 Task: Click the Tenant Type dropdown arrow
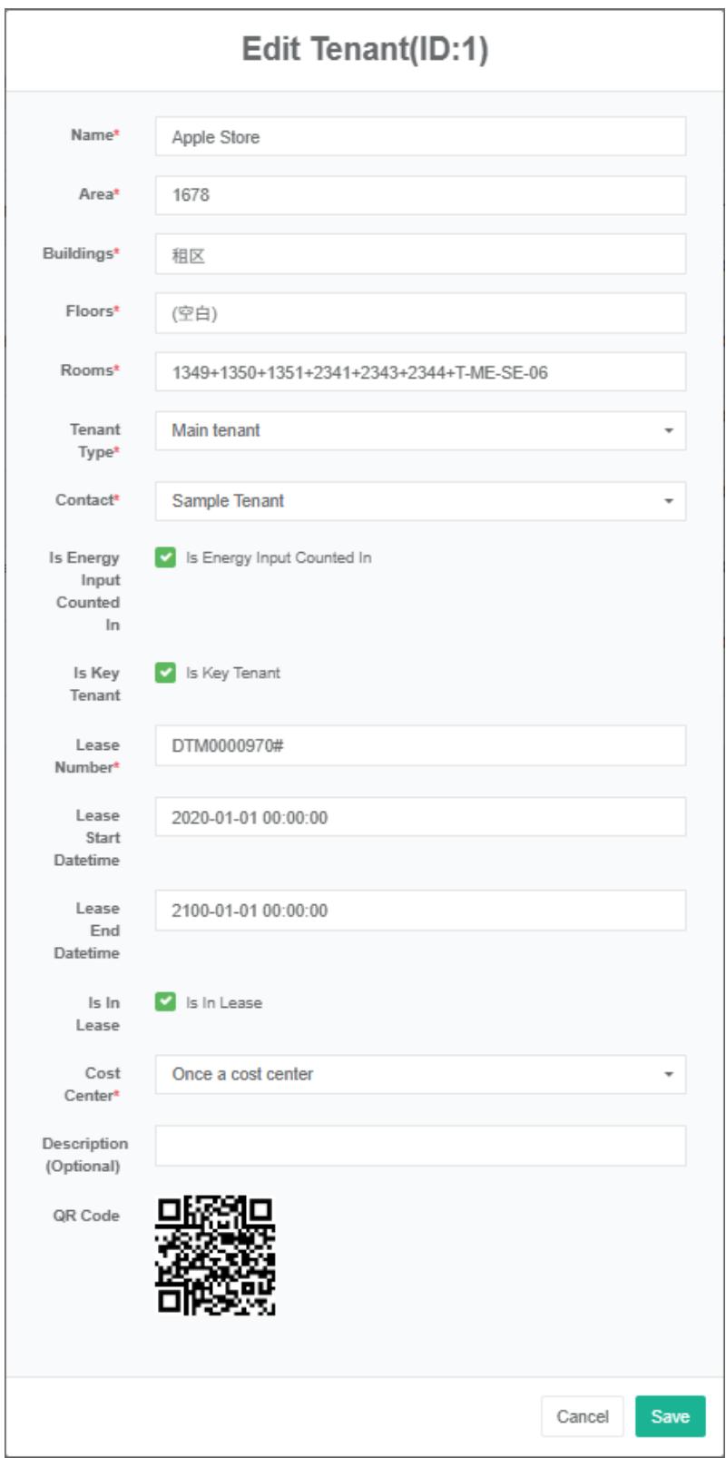click(669, 431)
